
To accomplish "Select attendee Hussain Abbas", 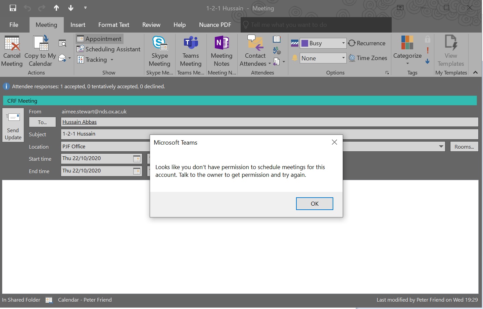I will pos(80,122).
